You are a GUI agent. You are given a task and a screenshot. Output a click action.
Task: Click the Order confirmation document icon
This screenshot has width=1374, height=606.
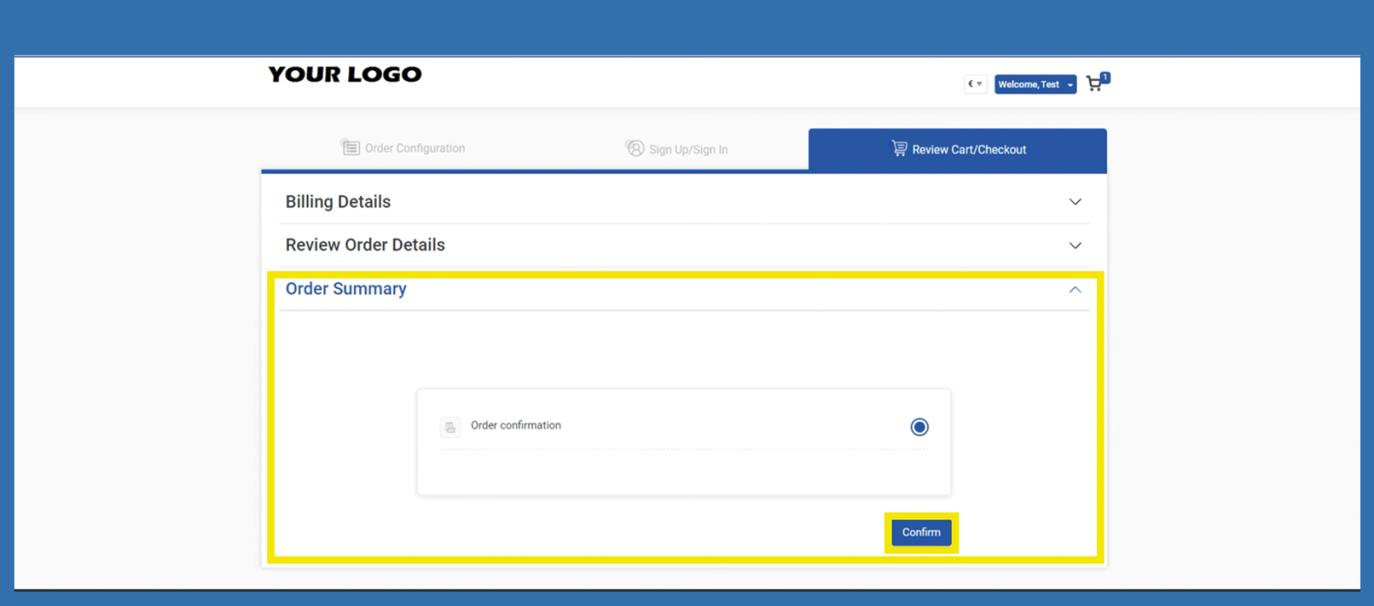pyautogui.click(x=451, y=427)
